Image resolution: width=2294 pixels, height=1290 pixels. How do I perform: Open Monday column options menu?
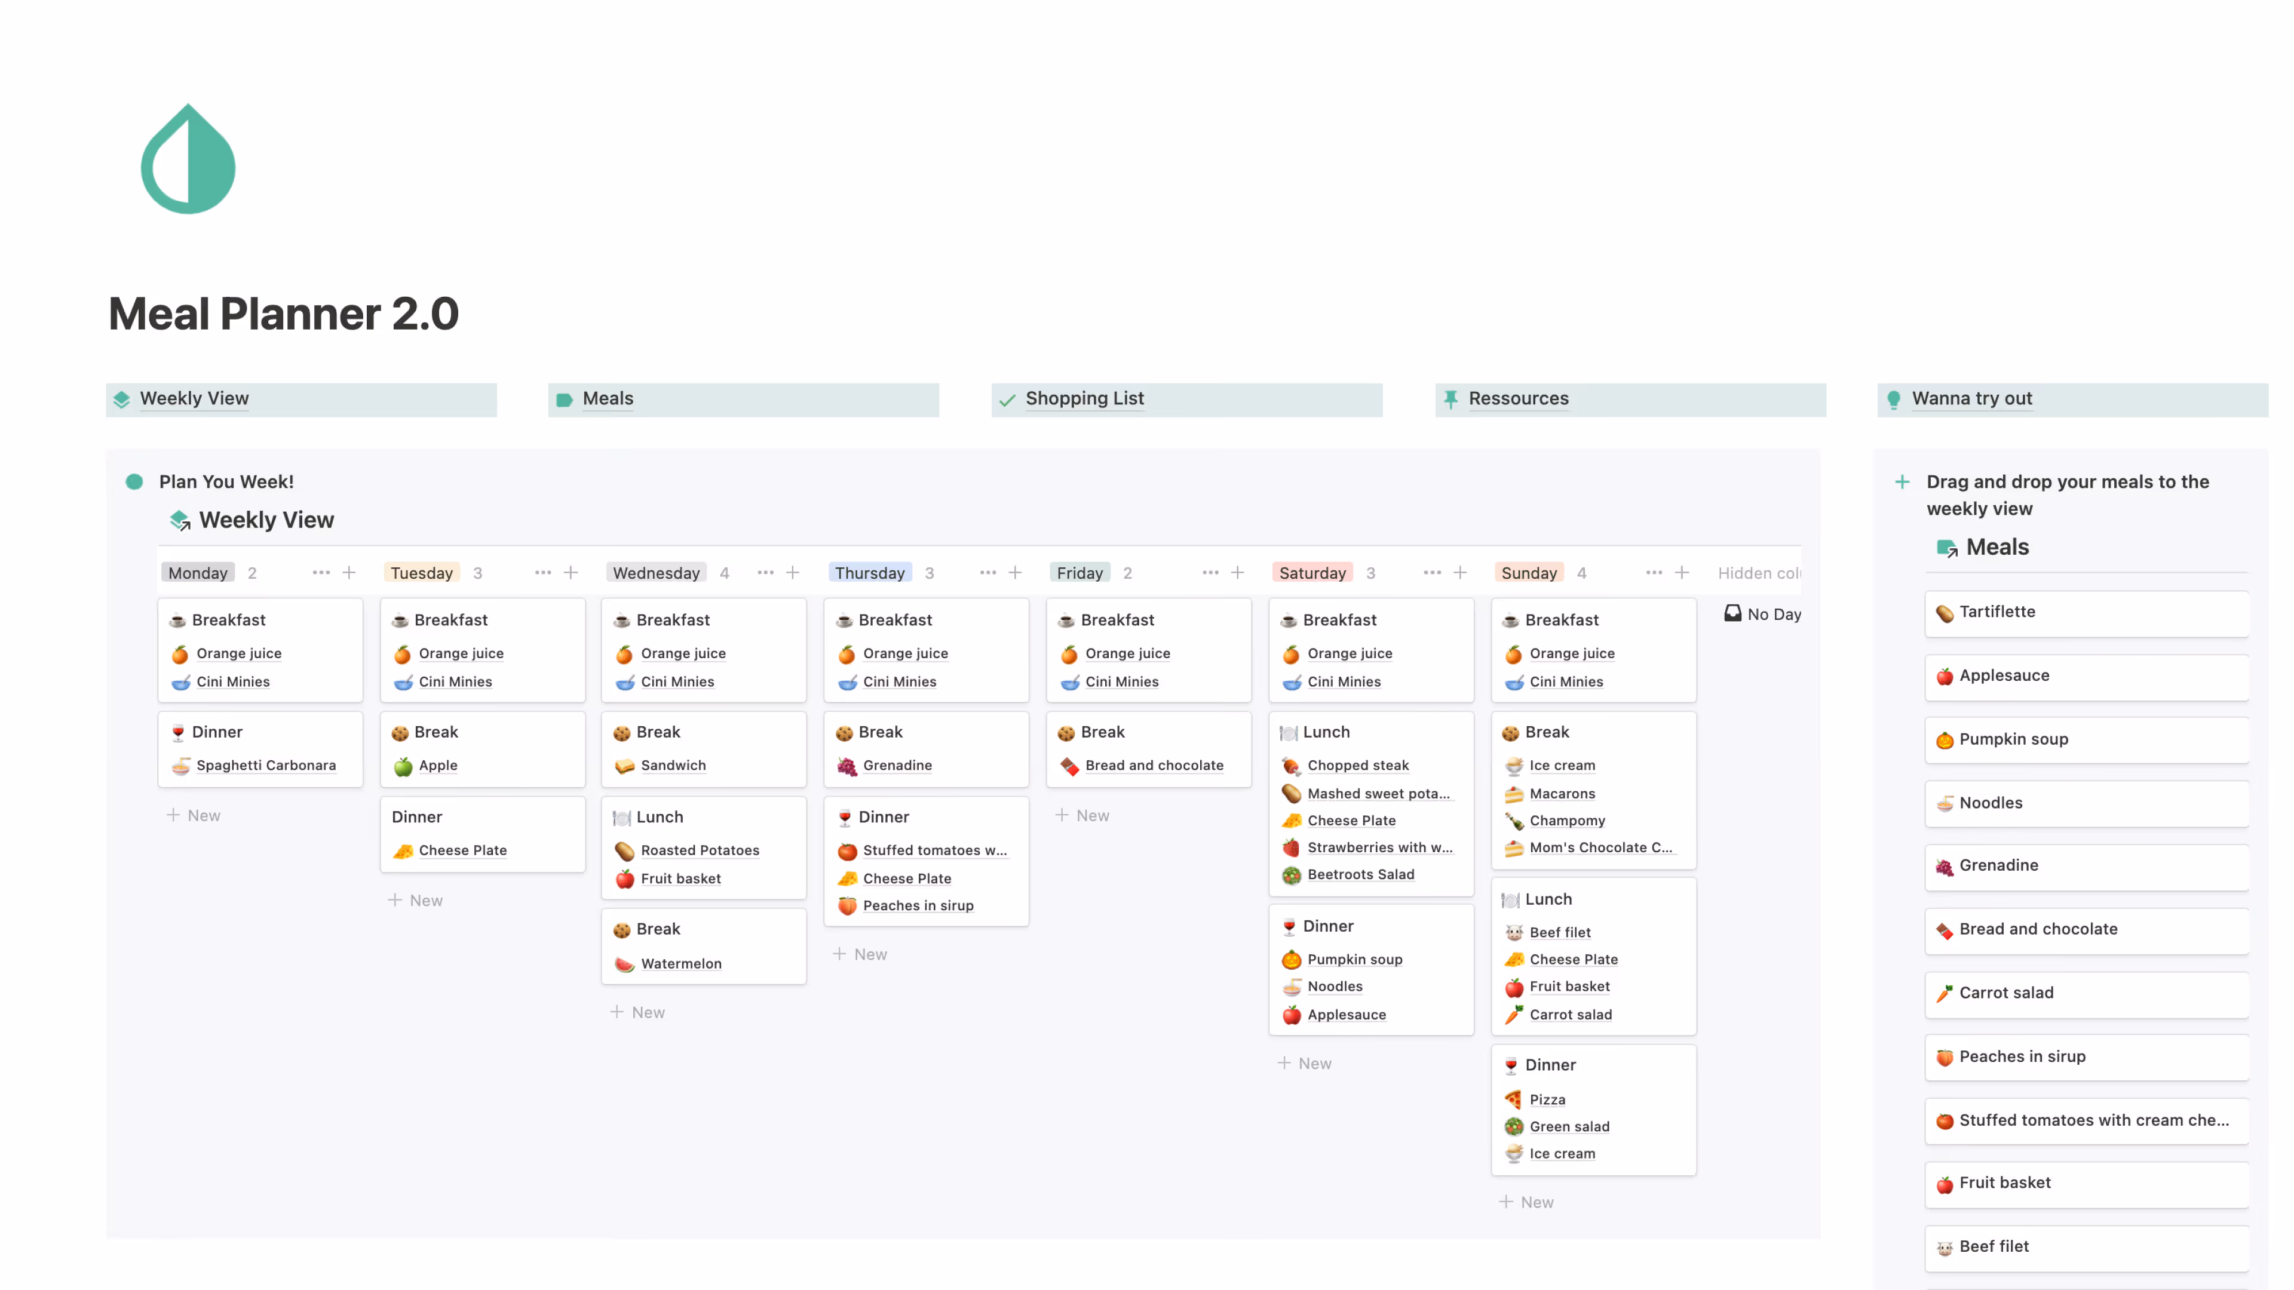pos(321,573)
